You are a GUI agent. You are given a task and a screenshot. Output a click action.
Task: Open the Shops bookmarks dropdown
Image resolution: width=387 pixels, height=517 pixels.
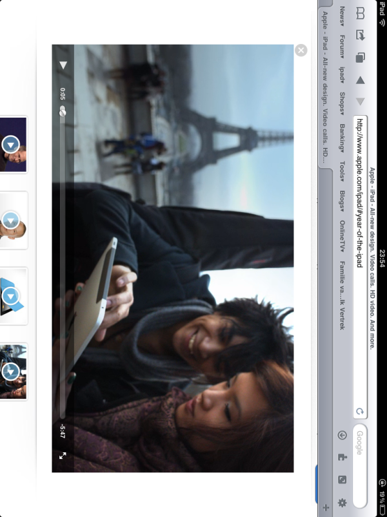pyautogui.click(x=342, y=103)
